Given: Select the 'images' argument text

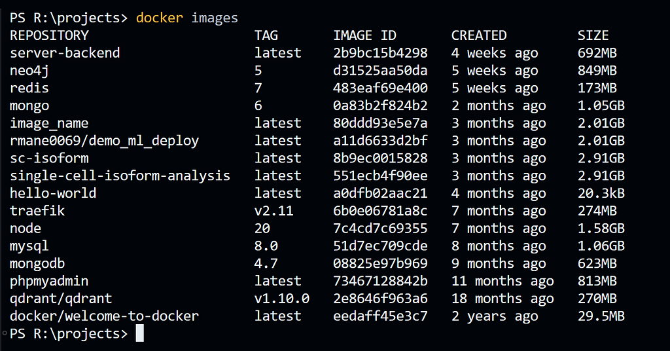Looking at the screenshot, I should pyautogui.click(x=215, y=18).
